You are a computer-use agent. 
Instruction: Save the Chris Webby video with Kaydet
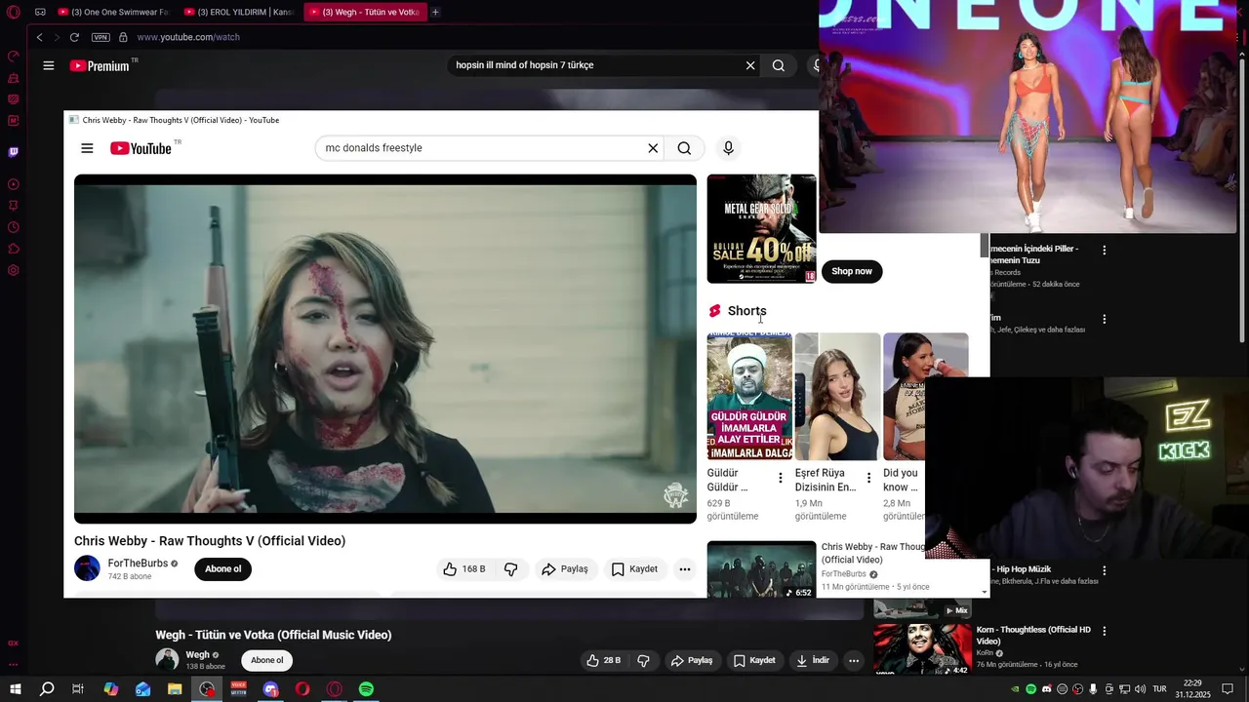[634, 569]
